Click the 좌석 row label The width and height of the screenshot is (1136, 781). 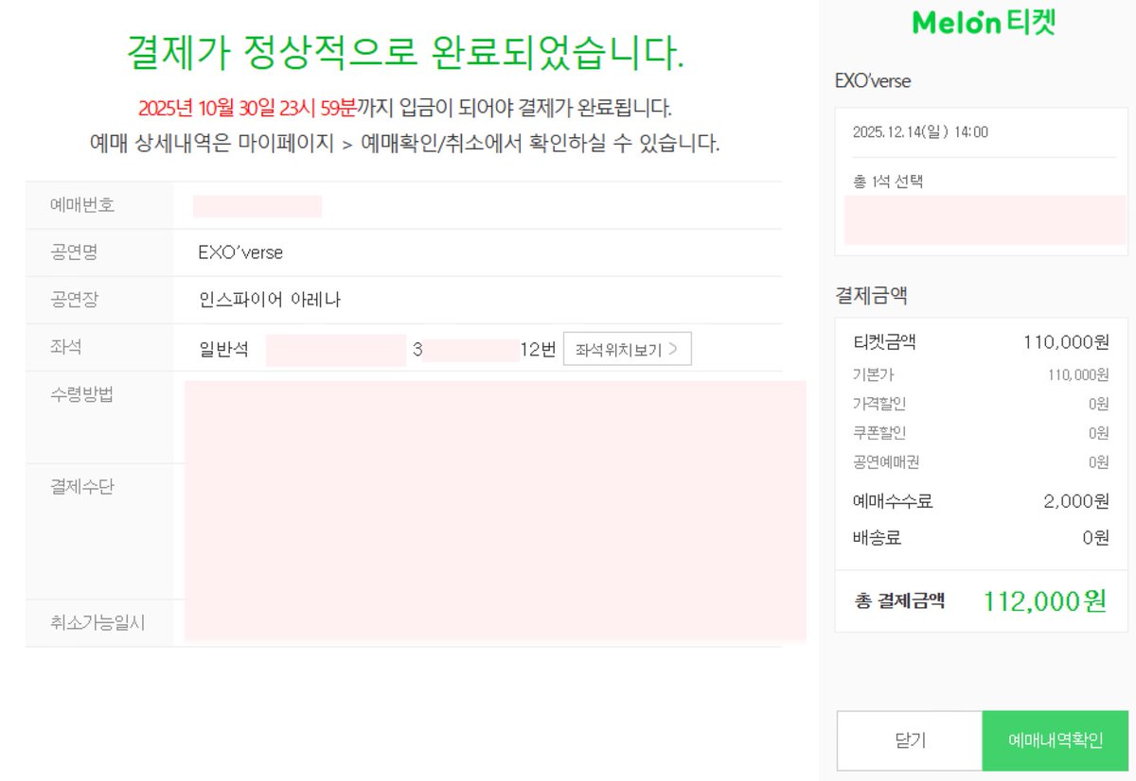pyautogui.click(x=66, y=347)
